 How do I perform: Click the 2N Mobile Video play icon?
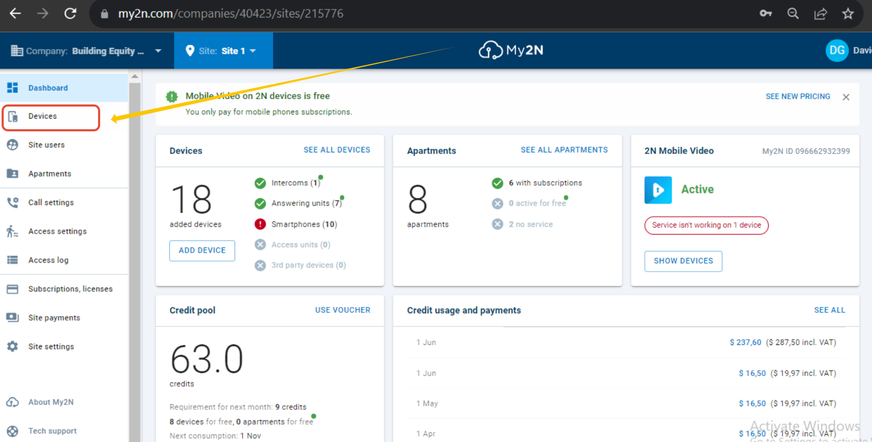tap(658, 190)
